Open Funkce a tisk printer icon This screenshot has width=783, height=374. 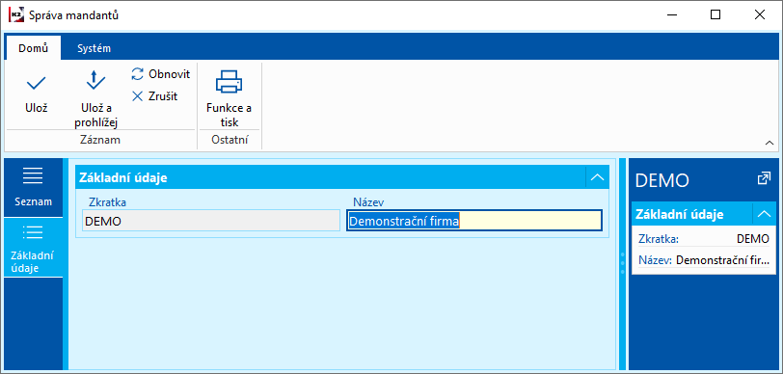229,82
